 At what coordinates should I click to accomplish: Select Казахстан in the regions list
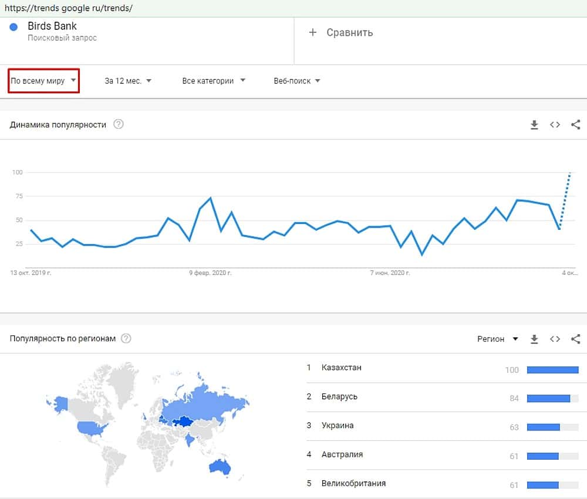[x=342, y=368]
